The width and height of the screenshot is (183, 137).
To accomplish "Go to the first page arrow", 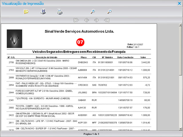I will 76,20.
